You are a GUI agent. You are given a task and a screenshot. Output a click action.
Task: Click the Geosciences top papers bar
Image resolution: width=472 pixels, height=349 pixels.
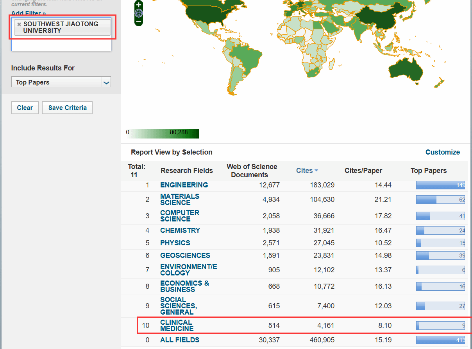(x=440, y=256)
